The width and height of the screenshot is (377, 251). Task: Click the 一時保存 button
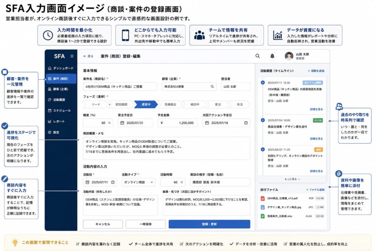click(146, 224)
